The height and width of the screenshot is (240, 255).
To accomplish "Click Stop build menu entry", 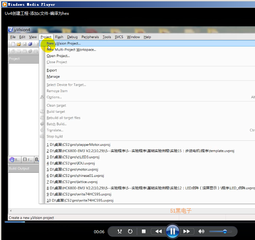I will point(147,136).
